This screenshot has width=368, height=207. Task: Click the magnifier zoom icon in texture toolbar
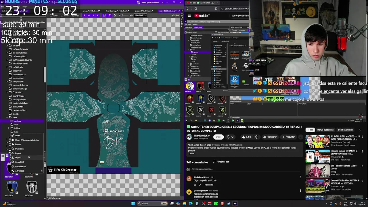(120, 15)
